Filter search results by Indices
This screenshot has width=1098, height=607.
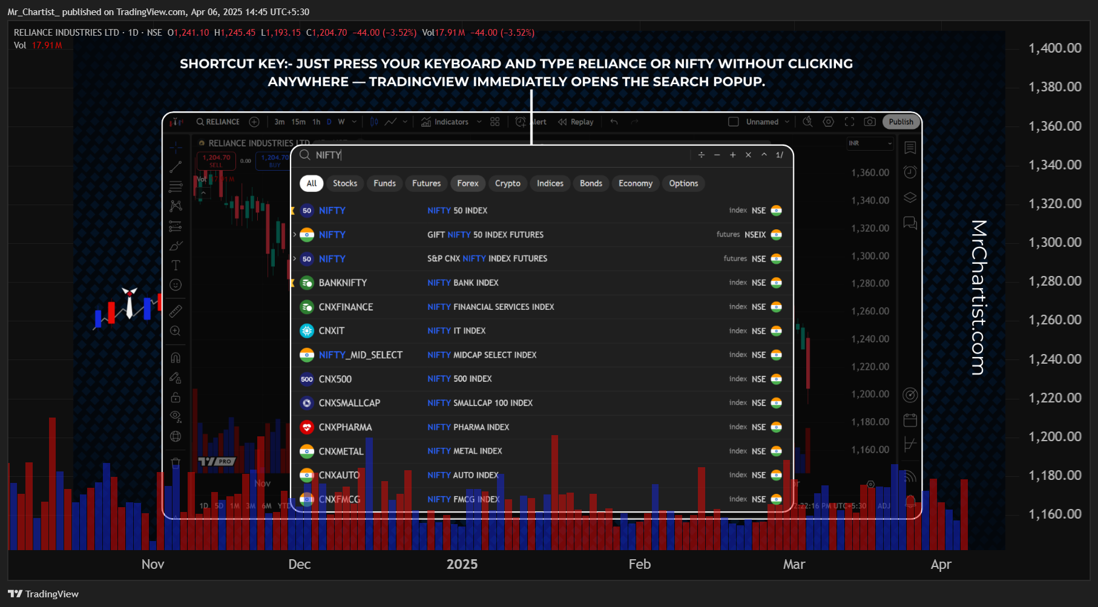pyautogui.click(x=550, y=183)
